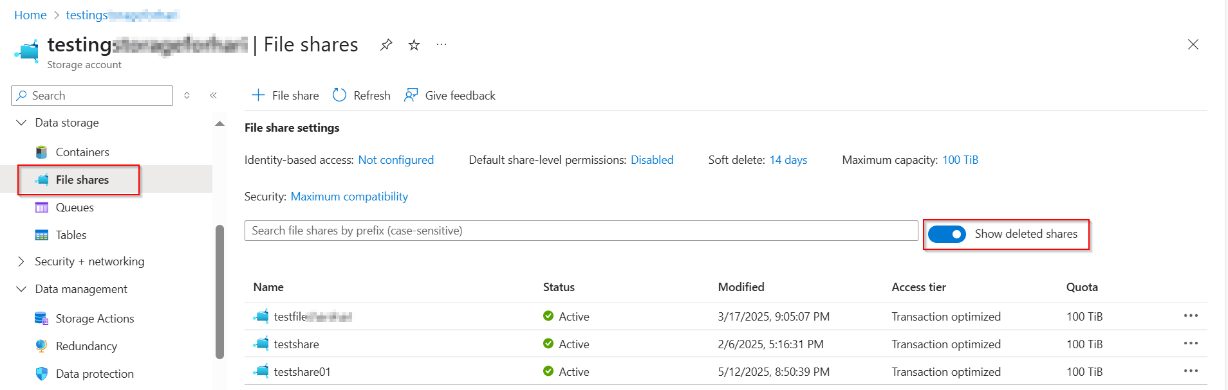
Task: Click the Data protection shield icon
Action: [x=41, y=373]
